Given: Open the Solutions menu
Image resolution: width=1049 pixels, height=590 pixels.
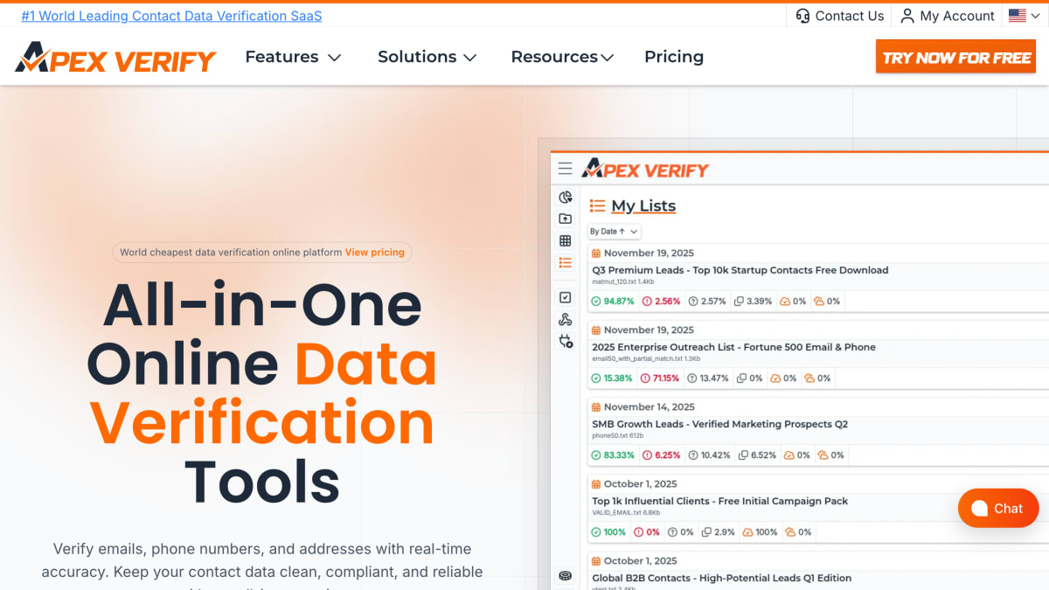Looking at the screenshot, I should (427, 57).
